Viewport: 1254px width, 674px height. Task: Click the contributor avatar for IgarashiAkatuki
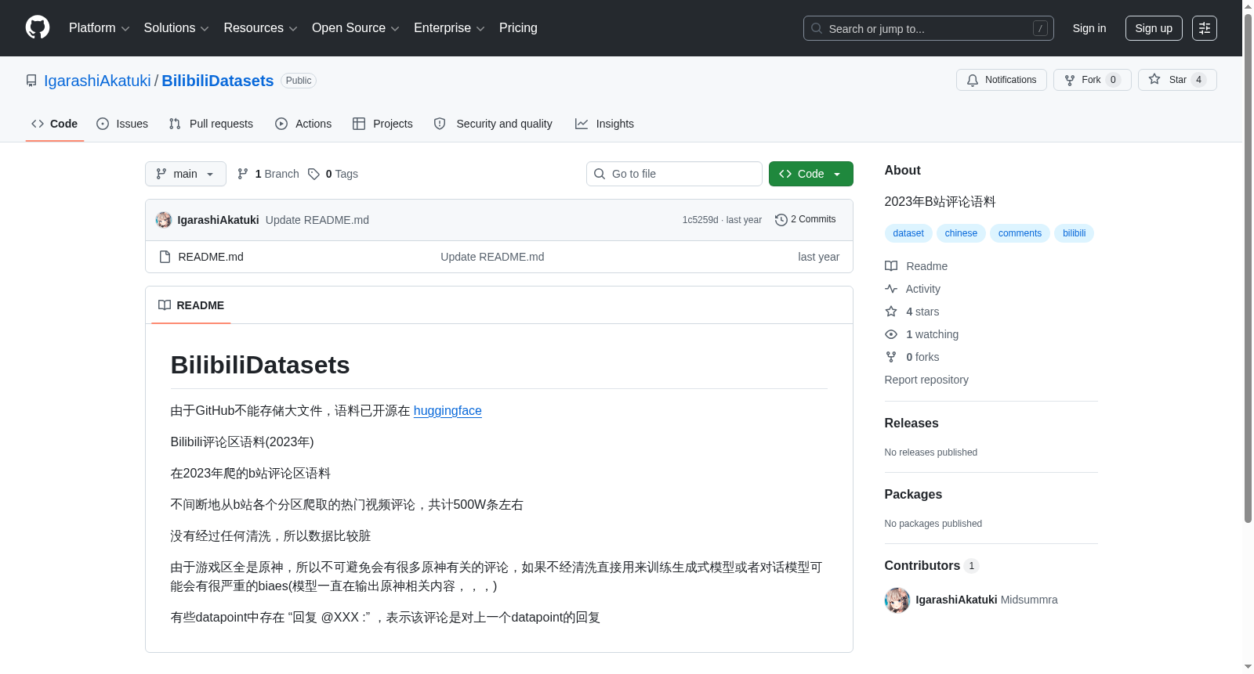coord(897,600)
